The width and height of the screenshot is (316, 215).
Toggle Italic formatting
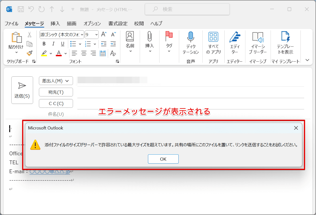53,44
